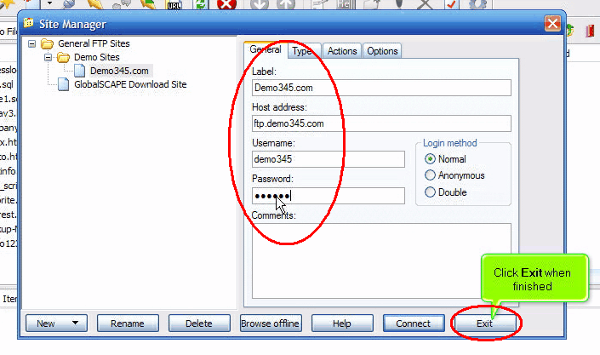Click the red stop X toolbar icon

tap(226, 4)
